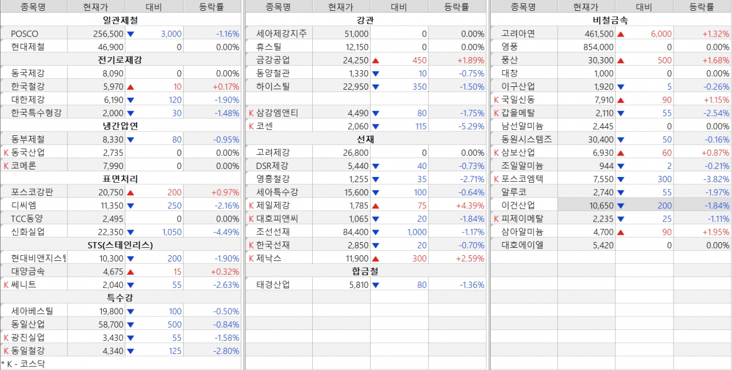
Task: Select 한국특수형강 row name
Action: tap(36, 112)
